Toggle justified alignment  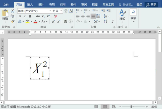(x=93, y=16)
